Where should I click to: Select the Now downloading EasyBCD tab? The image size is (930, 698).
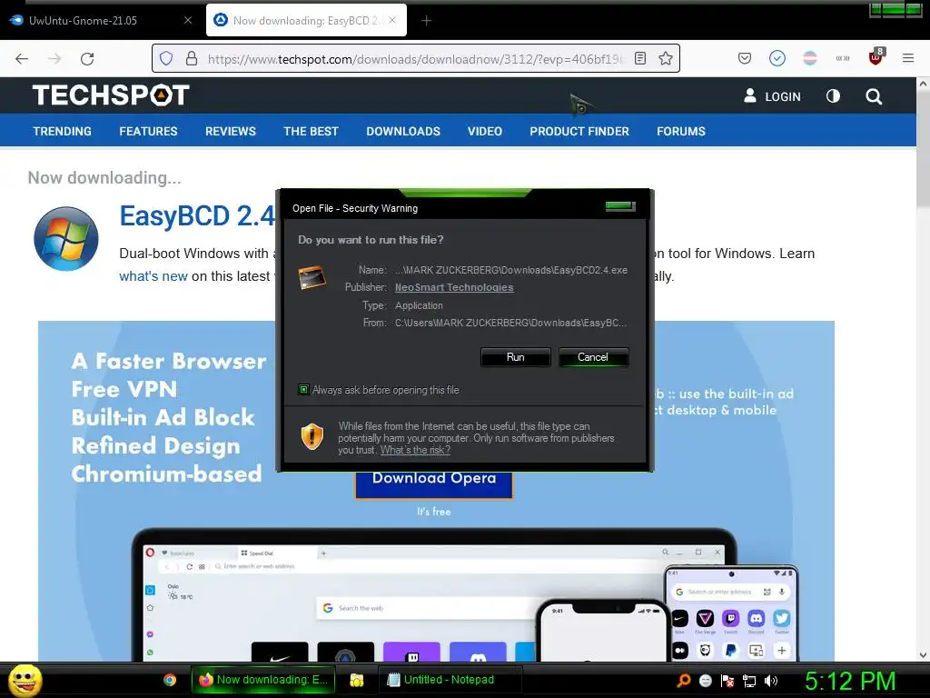306,20
